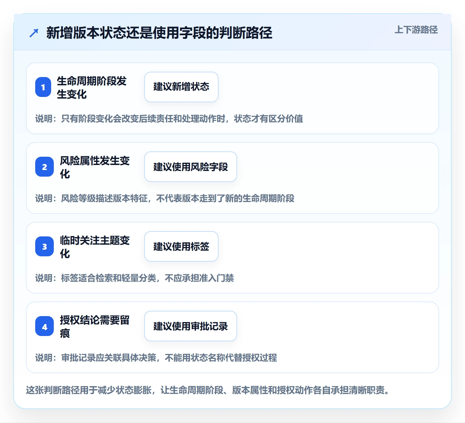Click the note starting 风险等级描述版本特征

tap(165, 198)
